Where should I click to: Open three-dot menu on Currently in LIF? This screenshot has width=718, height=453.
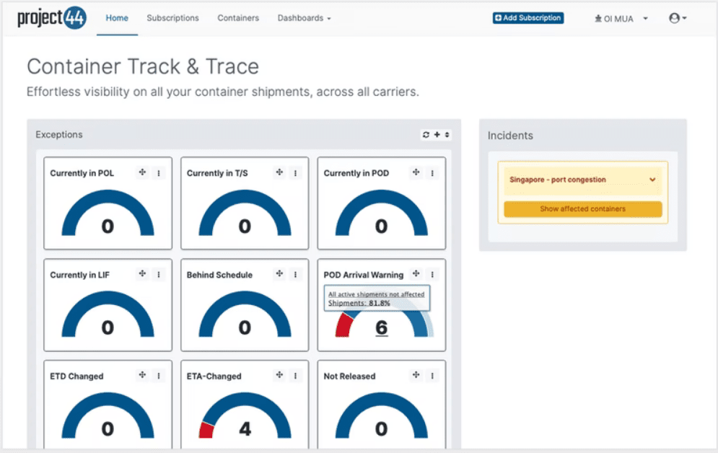(159, 274)
